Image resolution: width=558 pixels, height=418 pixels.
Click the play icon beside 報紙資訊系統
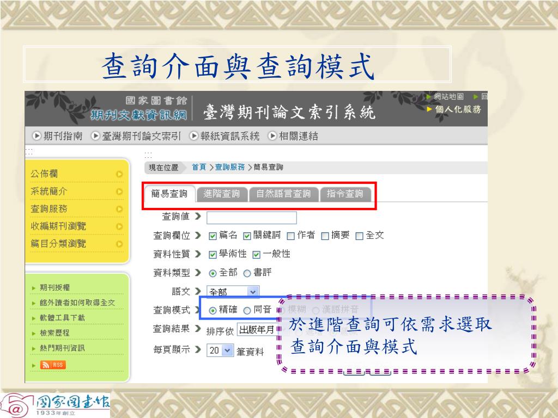193,136
